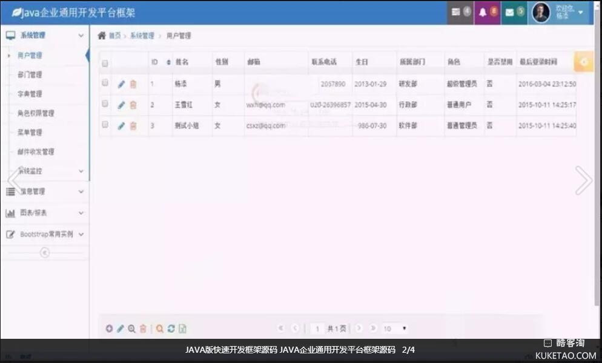
Task: Expand the 信息管理 sidebar section
Action: point(45,191)
